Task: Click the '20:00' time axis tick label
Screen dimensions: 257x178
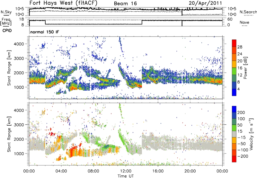Action: pyautogui.click(x=190, y=171)
